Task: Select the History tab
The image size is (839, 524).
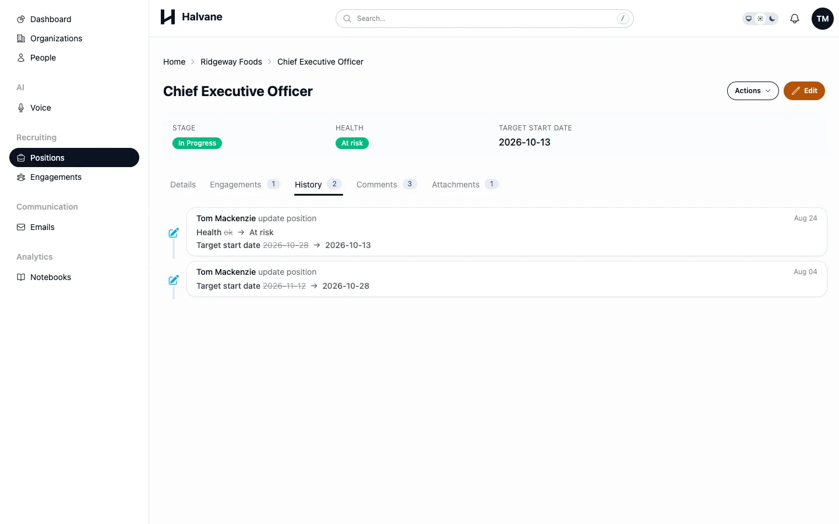Action: [318, 185]
